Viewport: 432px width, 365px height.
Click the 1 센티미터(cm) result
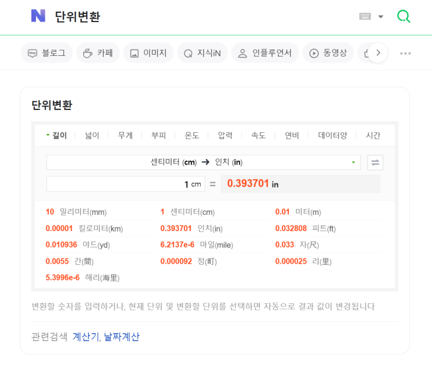coord(188,212)
